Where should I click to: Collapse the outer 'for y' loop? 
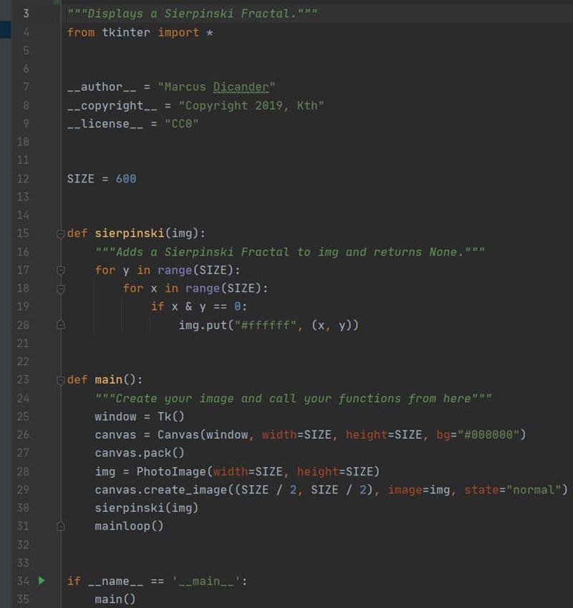[x=60, y=270]
